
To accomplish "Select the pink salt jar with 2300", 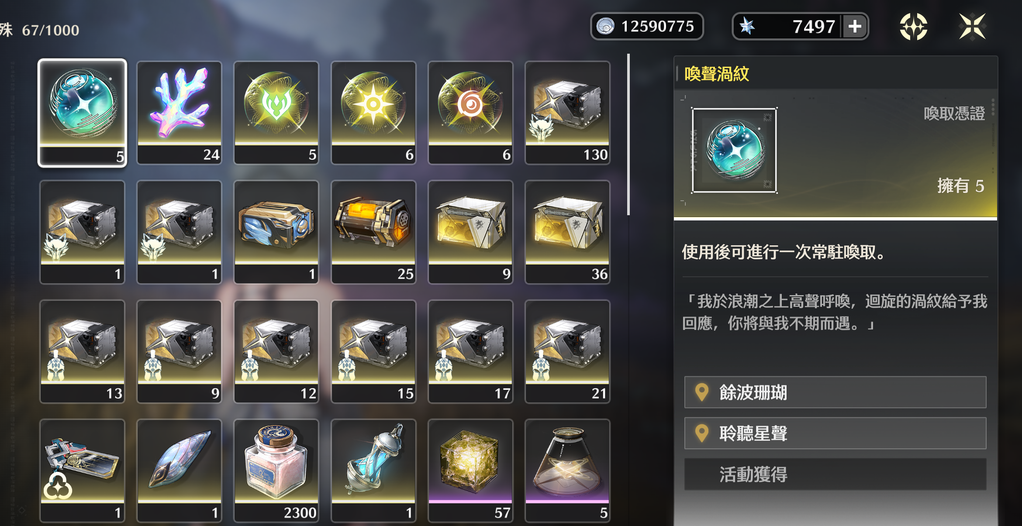I will click(276, 471).
